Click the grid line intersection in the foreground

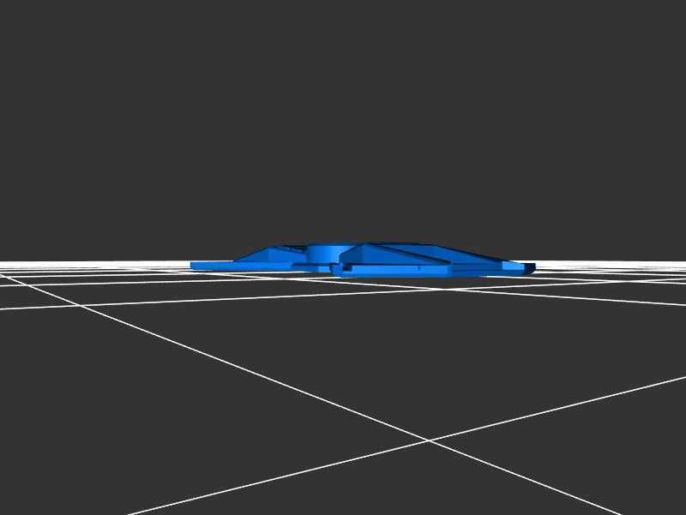[429, 440]
